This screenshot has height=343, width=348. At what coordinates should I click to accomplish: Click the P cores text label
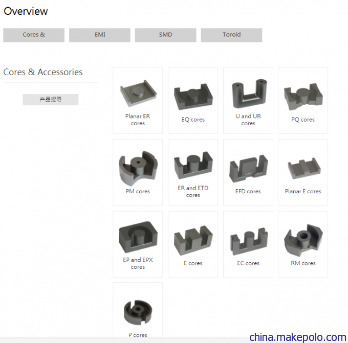click(x=138, y=335)
